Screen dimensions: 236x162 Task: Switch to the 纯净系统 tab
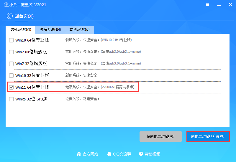(x=50, y=30)
